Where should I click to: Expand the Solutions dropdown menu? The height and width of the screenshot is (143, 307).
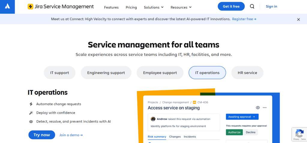click(154, 7)
